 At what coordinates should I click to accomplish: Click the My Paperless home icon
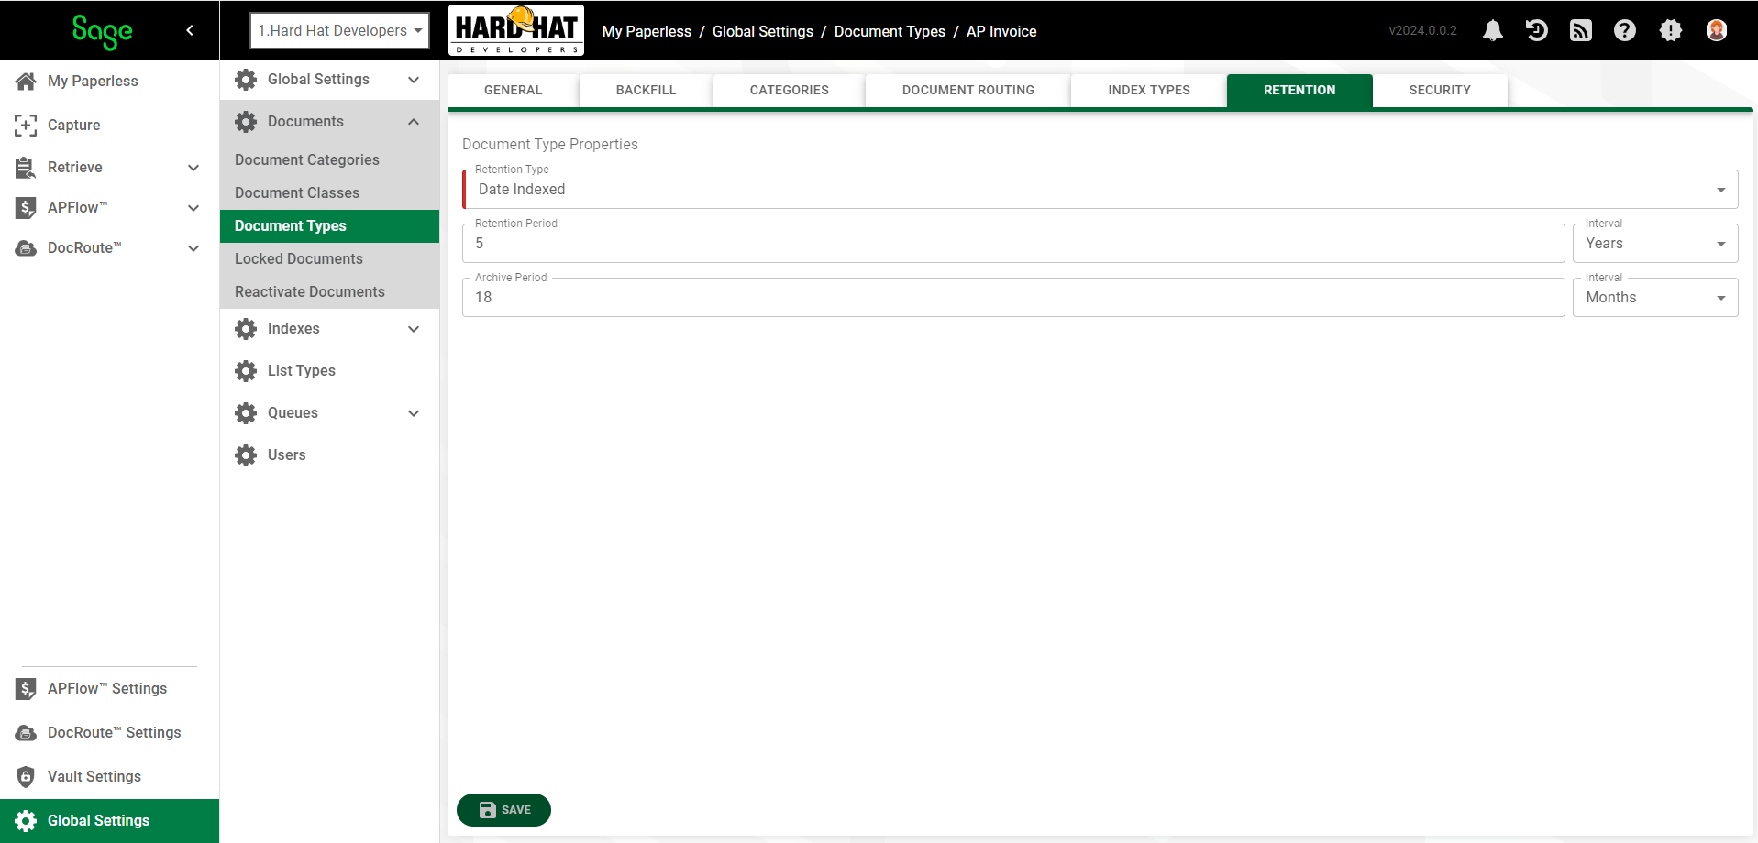tap(26, 81)
